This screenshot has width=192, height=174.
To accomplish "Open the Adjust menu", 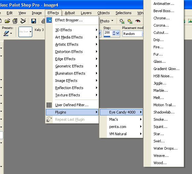I will point(70,13).
